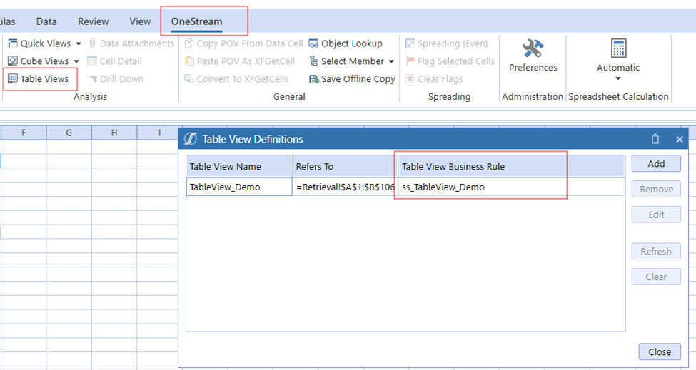Open the Select Member dropdown
Image resolution: width=696 pixels, height=370 pixels.
391,62
